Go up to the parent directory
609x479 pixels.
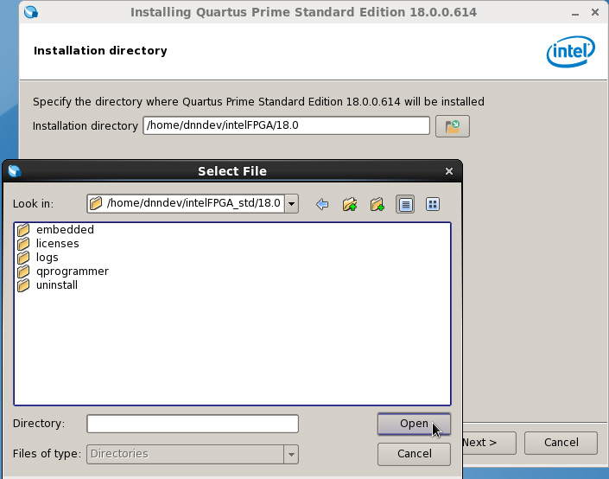pyautogui.click(x=350, y=204)
